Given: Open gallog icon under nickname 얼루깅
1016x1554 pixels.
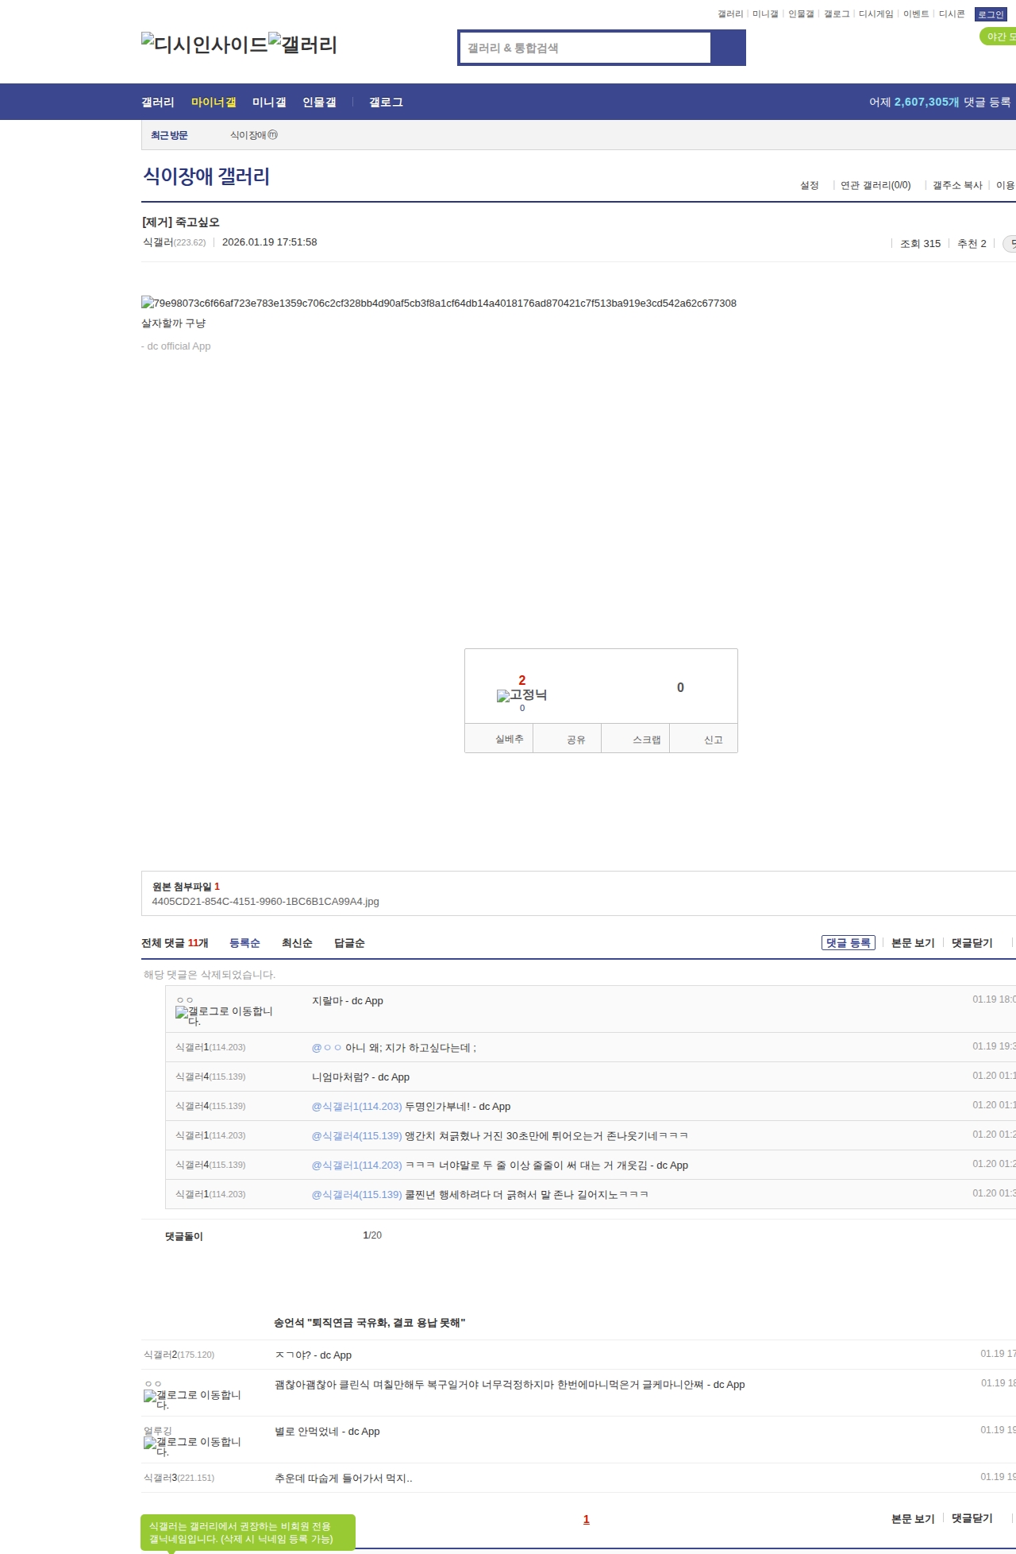Looking at the screenshot, I should pos(192,1447).
